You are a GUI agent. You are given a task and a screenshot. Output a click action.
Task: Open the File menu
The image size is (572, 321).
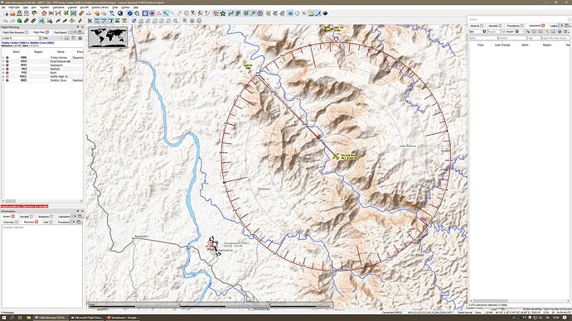pyautogui.click(x=3, y=7)
